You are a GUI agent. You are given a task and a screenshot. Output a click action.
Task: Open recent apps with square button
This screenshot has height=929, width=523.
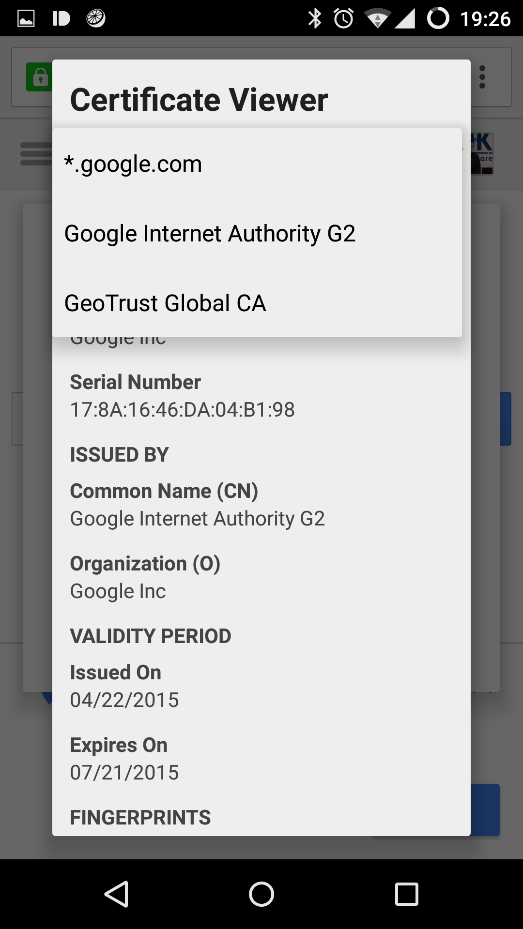click(x=406, y=894)
